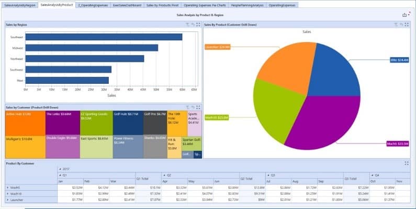The height and width of the screenshot is (209, 416).
Task: Collapse the Q1 column group
Action: pyautogui.click(x=60, y=175)
